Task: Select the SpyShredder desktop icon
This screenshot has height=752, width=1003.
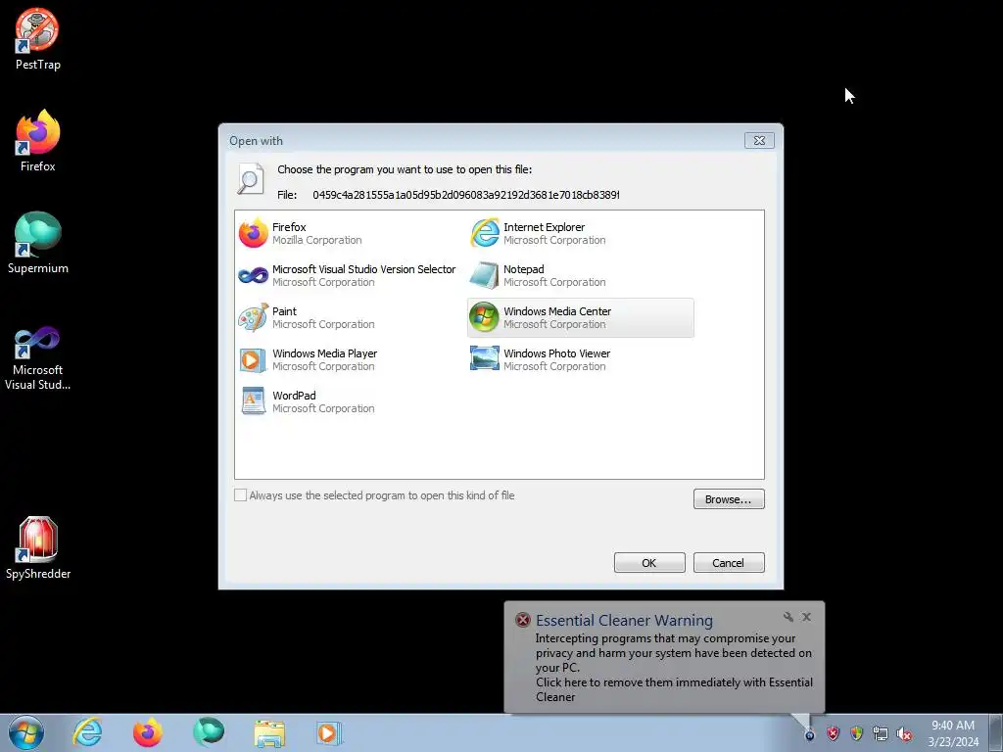Action: (x=38, y=548)
